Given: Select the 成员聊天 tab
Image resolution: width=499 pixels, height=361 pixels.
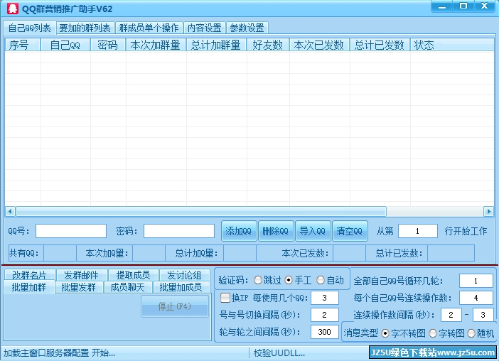Looking at the screenshot, I should (x=128, y=287).
